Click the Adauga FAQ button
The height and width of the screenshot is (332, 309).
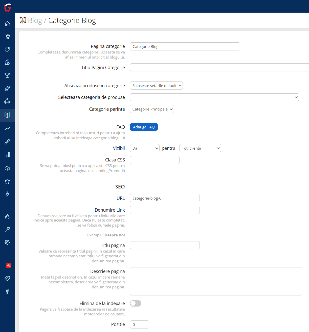(x=144, y=127)
